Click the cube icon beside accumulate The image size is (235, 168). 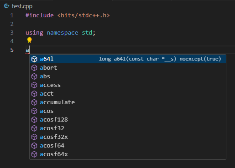pyautogui.click(x=34, y=102)
